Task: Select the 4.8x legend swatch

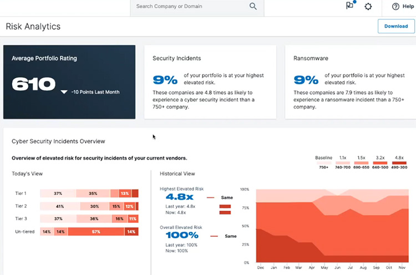Action: (399, 162)
